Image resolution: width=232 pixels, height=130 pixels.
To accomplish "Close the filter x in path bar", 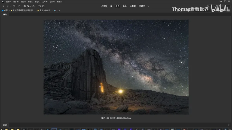I will point(59,11).
